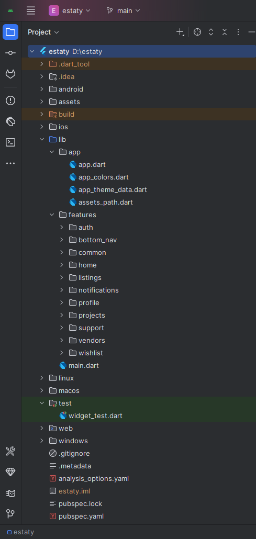256x539 pixels.
Task: Open the Problems tool window
Action: [10, 100]
